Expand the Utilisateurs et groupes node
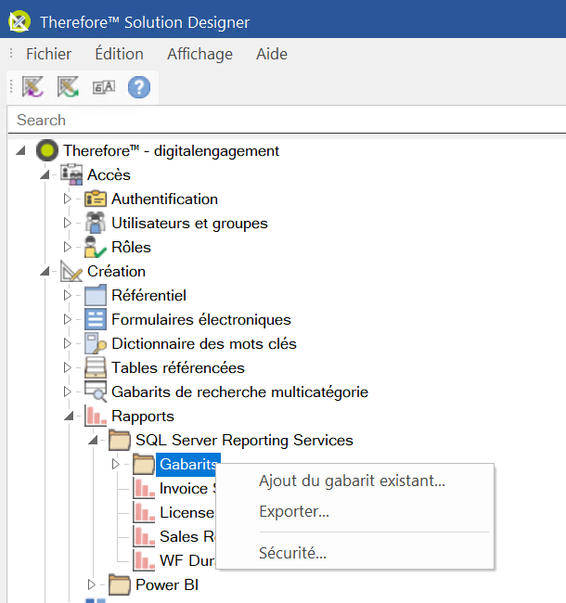The height and width of the screenshot is (603, 566). coord(68,223)
